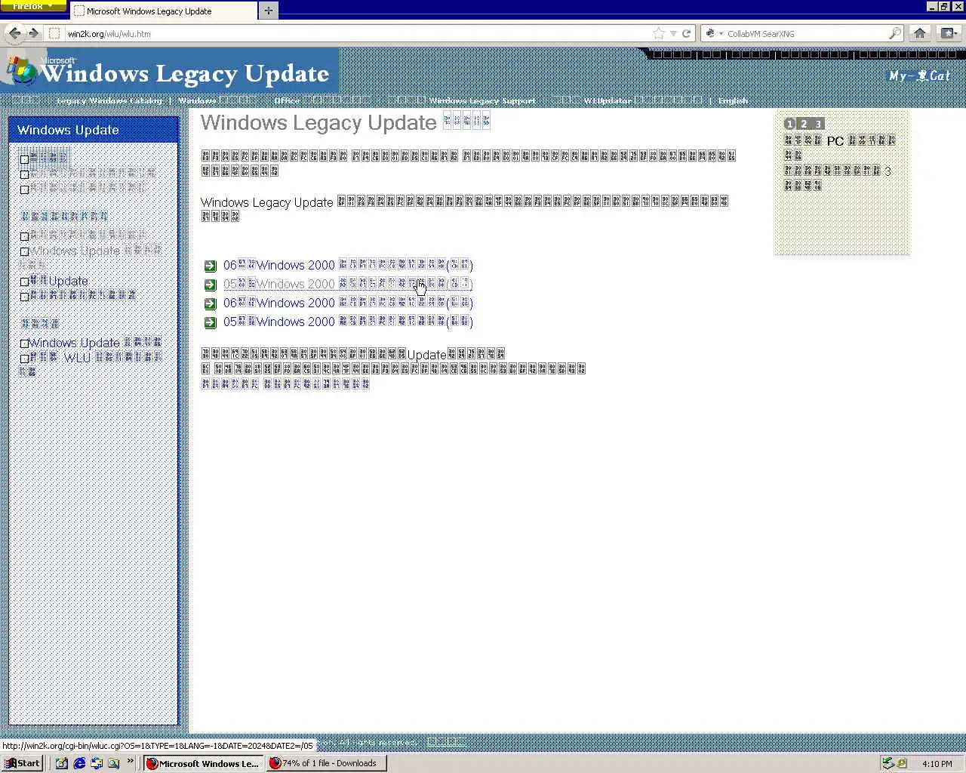The width and height of the screenshot is (966, 773).
Task: Open URL history dropdown arrow in address bar
Action: (x=673, y=33)
